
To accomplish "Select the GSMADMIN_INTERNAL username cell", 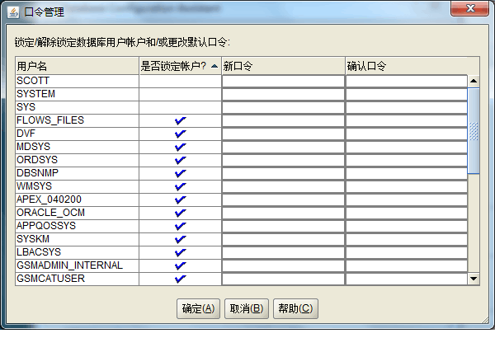I will pyautogui.click(x=77, y=265).
